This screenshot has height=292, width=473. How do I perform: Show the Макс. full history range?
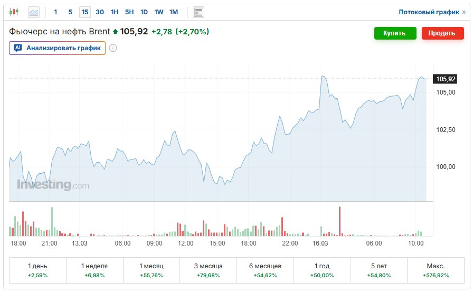coord(436,270)
